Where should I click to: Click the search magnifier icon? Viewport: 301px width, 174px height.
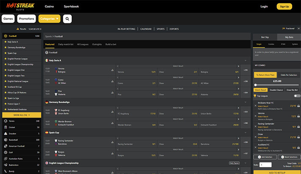pyautogui.click(x=67, y=19)
